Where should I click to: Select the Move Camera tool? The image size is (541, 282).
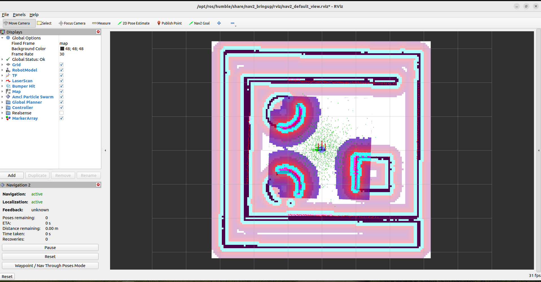point(19,23)
